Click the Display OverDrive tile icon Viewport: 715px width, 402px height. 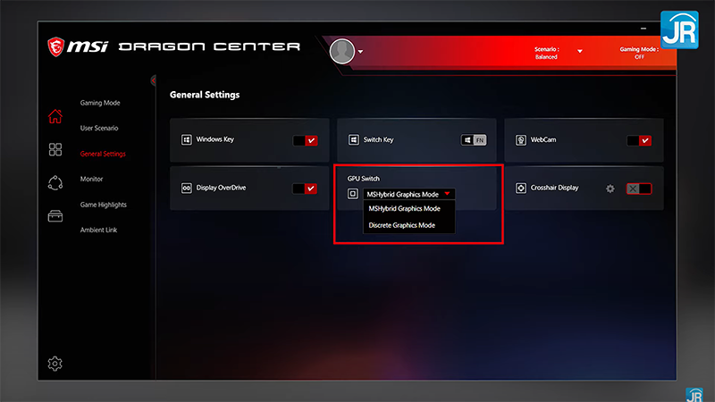(x=187, y=188)
